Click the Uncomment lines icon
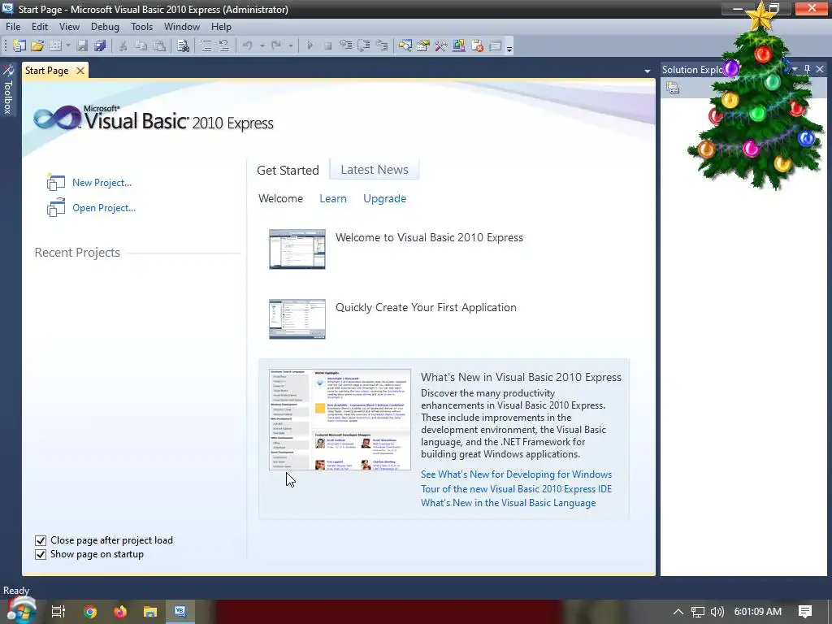Image resolution: width=832 pixels, height=624 pixels. tap(224, 46)
